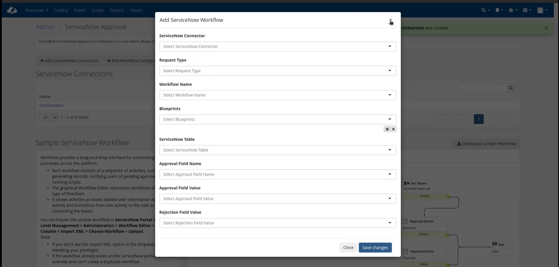Image resolution: width=559 pixels, height=267 pixels.
Task: Open the apps grid icon menu
Action: click(x=526, y=10)
